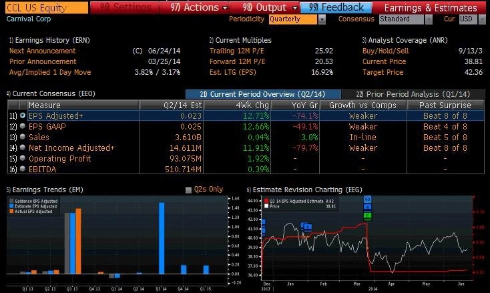Select the Sales radio button
This screenshot has width=490, height=293.
click(23, 137)
